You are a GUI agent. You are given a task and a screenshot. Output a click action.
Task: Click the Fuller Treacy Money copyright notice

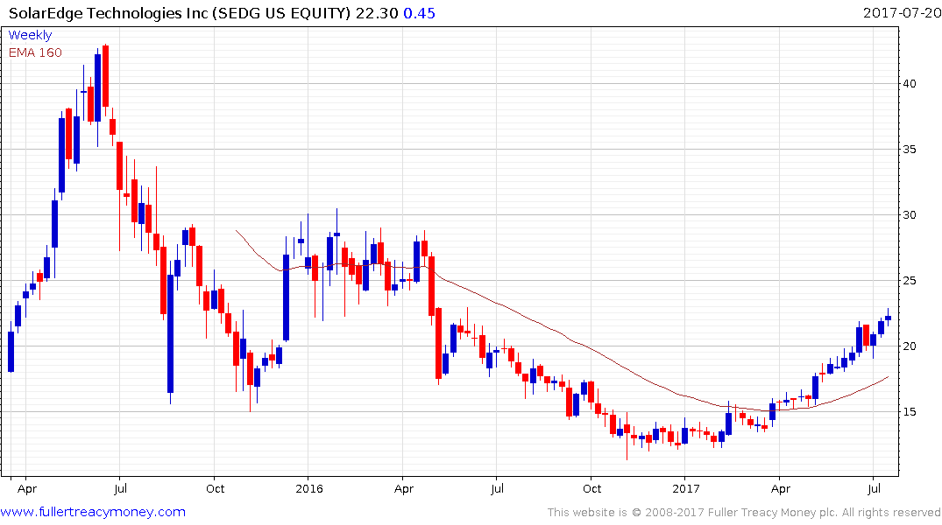point(744,513)
